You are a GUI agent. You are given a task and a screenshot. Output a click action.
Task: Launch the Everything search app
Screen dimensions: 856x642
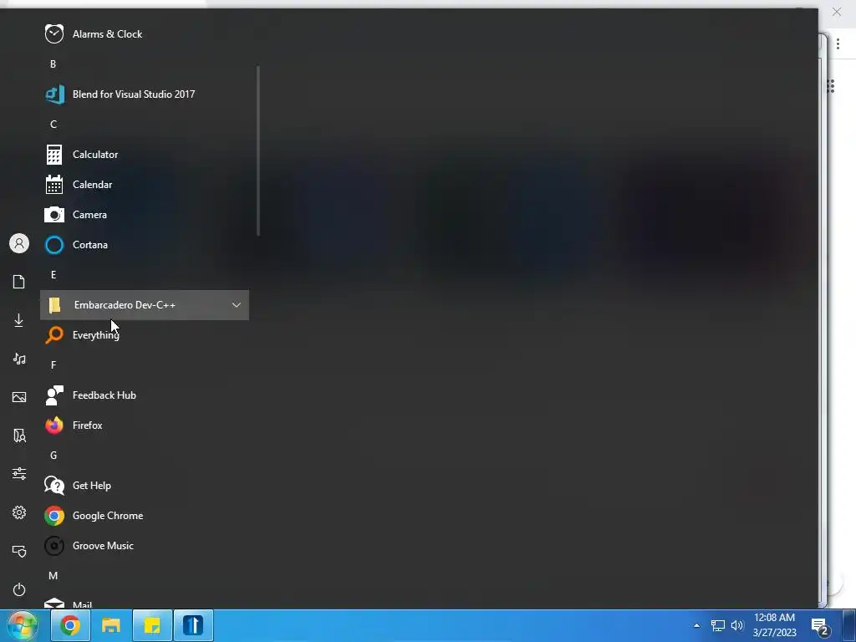(144, 334)
